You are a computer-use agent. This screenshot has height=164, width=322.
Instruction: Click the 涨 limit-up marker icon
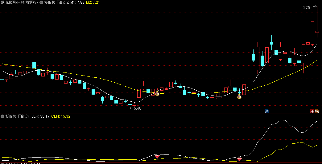(x=312, y=111)
